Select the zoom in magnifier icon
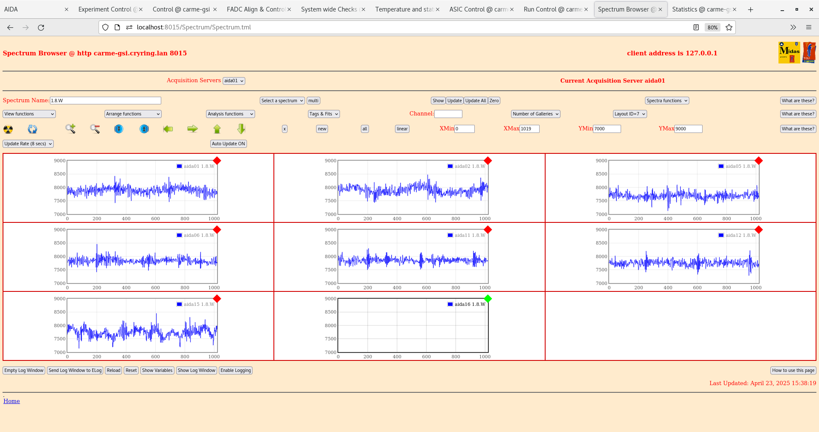The width and height of the screenshot is (819, 432). click(x=70, y=129)
